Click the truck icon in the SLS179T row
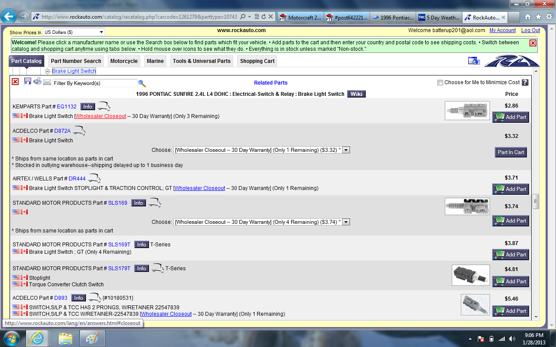The width and height of the screenshot is (556, 347). 158,268
